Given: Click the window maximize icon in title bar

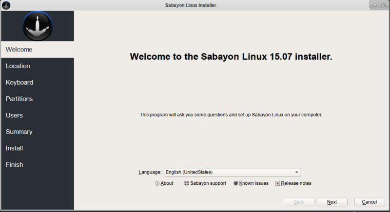Looking at the screenshot, I should (383, 5).
